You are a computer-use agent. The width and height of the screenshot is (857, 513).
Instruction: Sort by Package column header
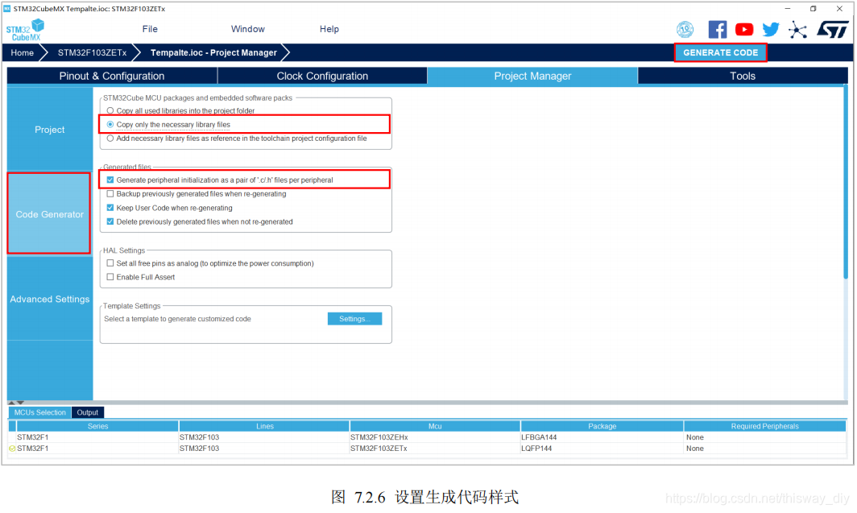(602, 427)
